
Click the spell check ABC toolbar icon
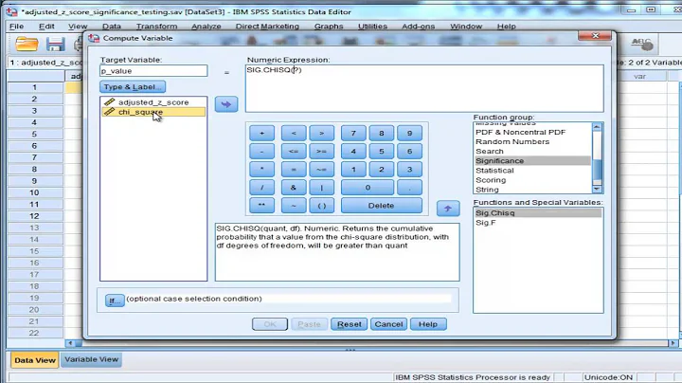click(x=641, y=44)
